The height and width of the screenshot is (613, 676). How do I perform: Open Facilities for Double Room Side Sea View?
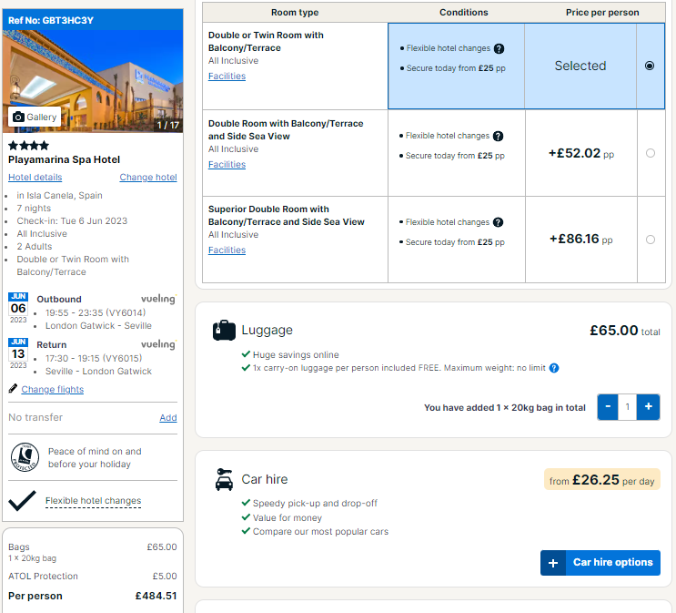(x=227, y=165)
